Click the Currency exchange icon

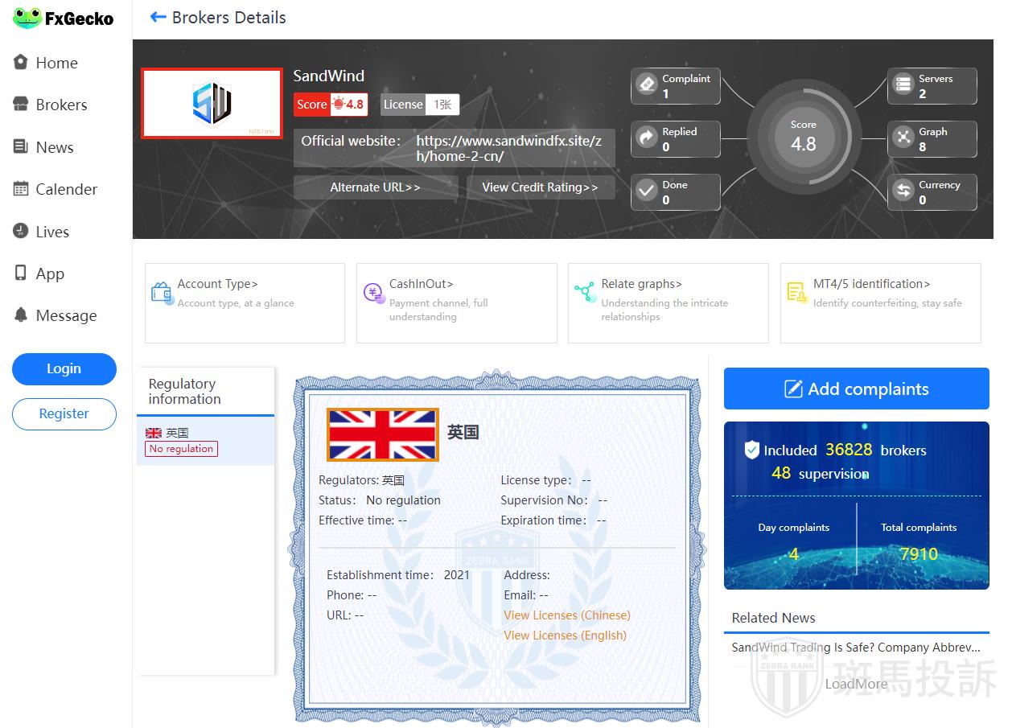pyautogui.click(x=903, y=191)
